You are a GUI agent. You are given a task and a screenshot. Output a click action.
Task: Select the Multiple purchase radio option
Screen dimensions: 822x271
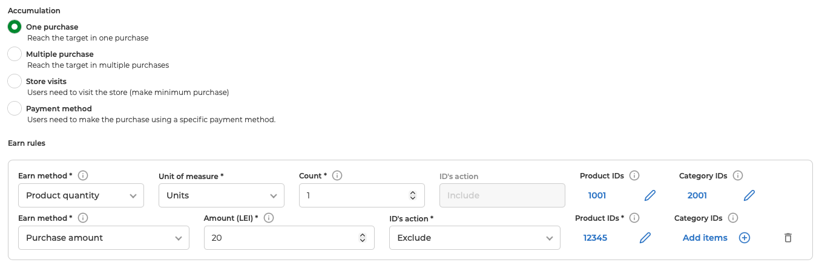(x=15, y=54)
